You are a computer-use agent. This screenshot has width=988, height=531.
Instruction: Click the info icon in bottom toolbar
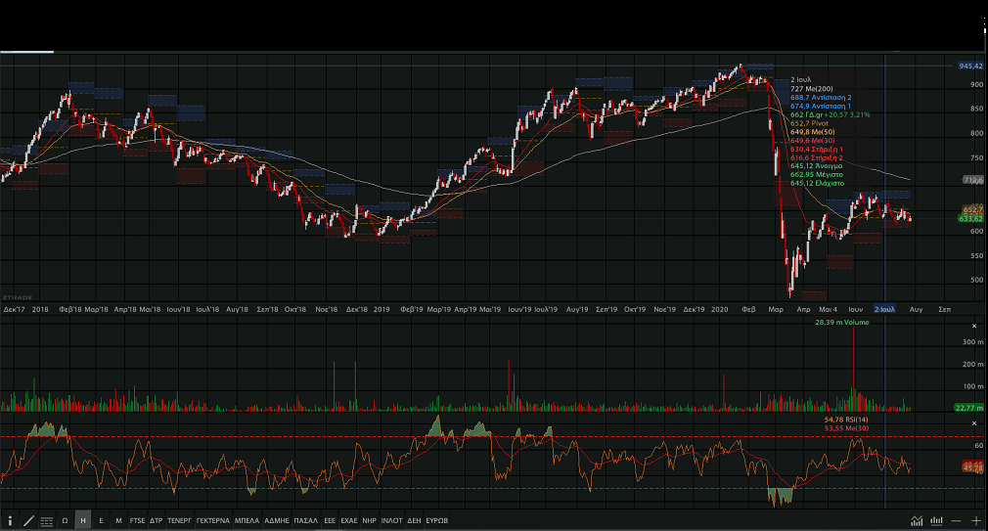coord(10,521)
